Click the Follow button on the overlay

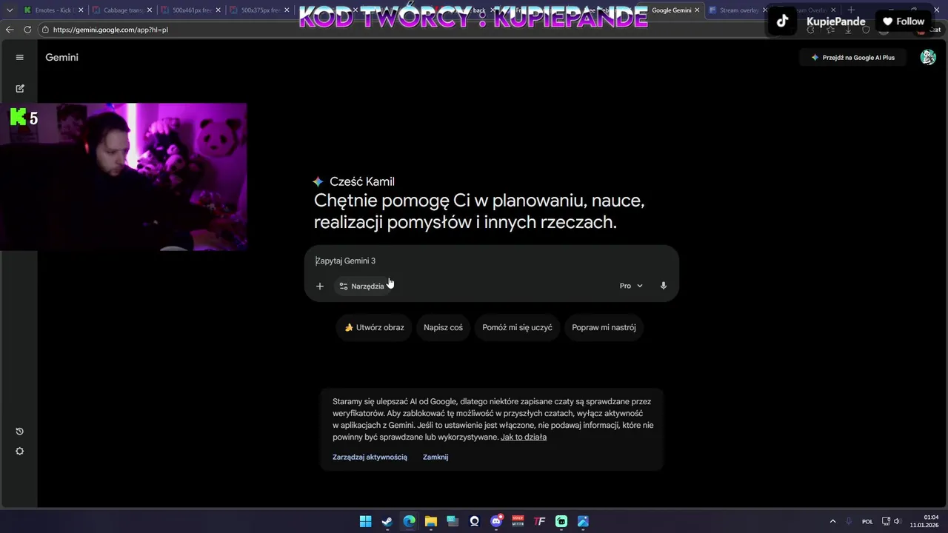coord(903,21)
